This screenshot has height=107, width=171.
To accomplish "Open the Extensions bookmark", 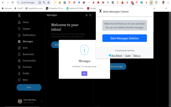I will point(7,8).
